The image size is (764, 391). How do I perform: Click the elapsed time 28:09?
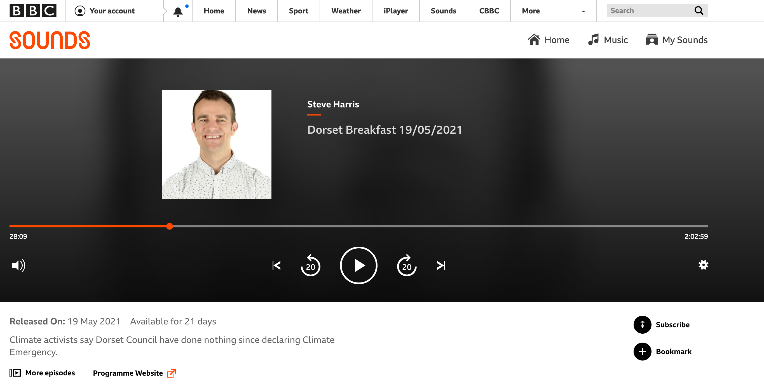coord(18,236)
